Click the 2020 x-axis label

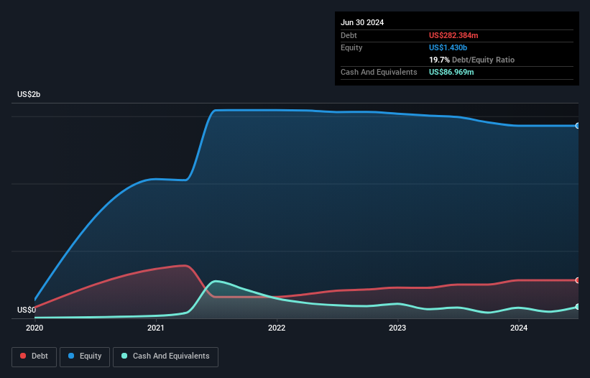click(x=34, y=328)
